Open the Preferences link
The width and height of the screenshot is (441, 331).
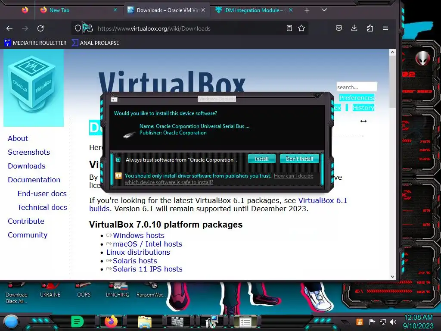(x=357, y=98)
